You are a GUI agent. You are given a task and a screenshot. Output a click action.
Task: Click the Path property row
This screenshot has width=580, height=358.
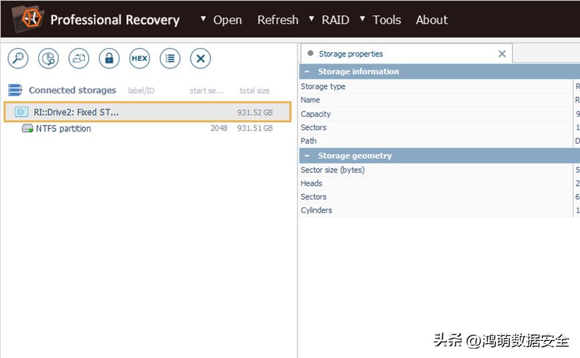click(x=439, y=141)
